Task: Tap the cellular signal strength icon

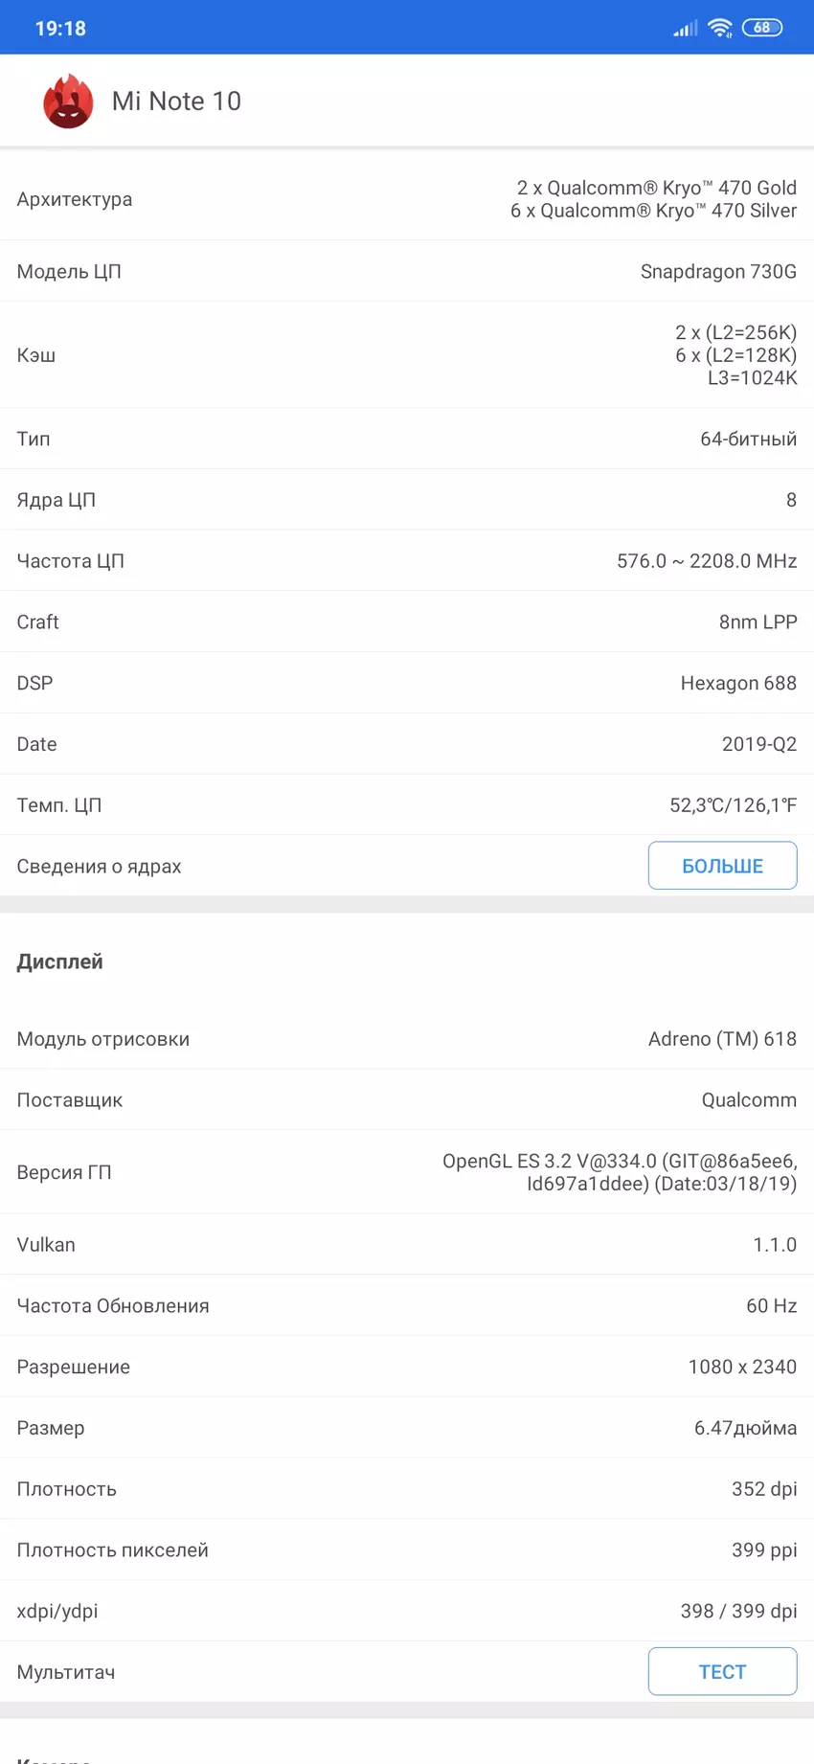Action: click(685, 29)
